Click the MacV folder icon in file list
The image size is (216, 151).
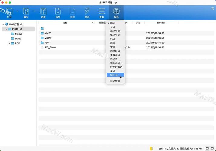pos(42,33)
